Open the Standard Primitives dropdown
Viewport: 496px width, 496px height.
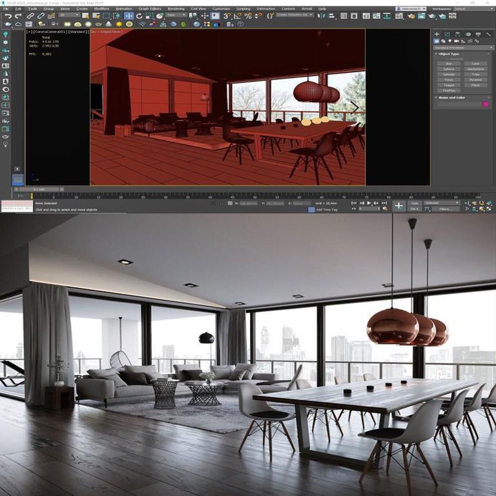pos(463,47)
